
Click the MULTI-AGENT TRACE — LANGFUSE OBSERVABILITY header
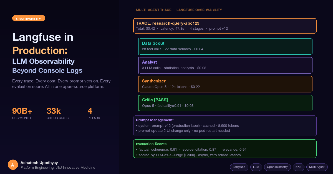179,10
